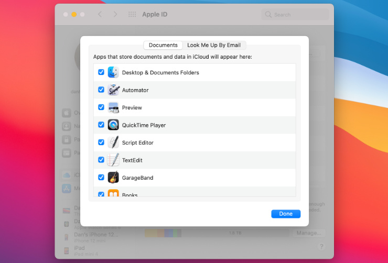Select the Name, Phone, Email sidebar icon
This screenshot has width=388, height=263.
click(x=66, y=126)
